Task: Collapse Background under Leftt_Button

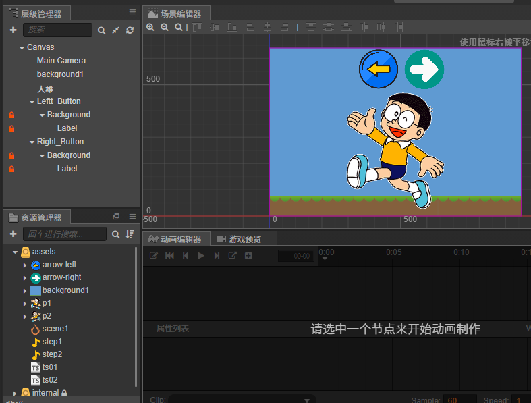Action: point(42,115)
